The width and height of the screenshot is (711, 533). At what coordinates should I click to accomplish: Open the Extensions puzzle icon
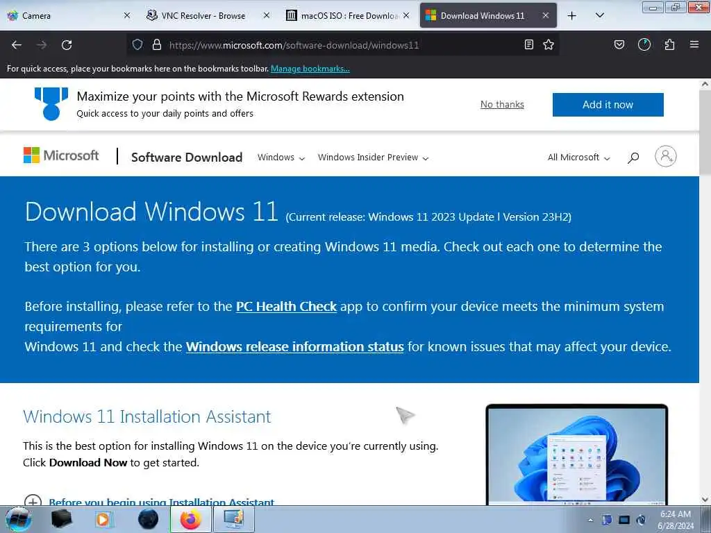click(669, 44)
